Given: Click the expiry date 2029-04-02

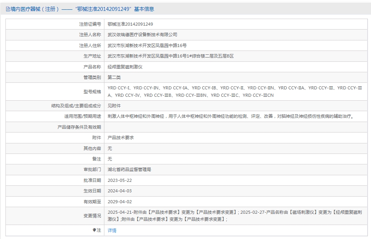Looking at the screenshot, I should (x=120, y=202).
